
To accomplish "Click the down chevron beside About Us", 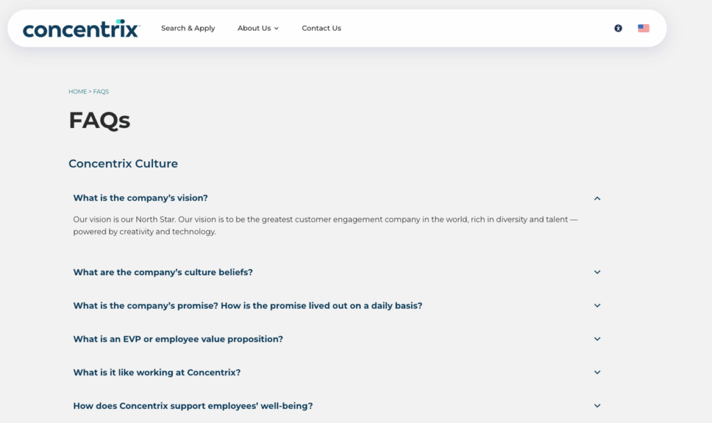I will click(x=277, y=28).
